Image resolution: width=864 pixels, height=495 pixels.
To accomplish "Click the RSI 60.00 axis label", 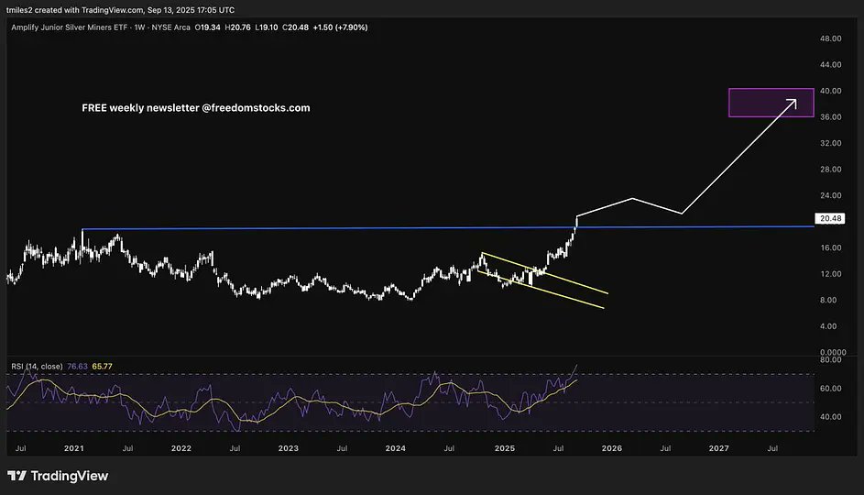I will coord(830,388).
